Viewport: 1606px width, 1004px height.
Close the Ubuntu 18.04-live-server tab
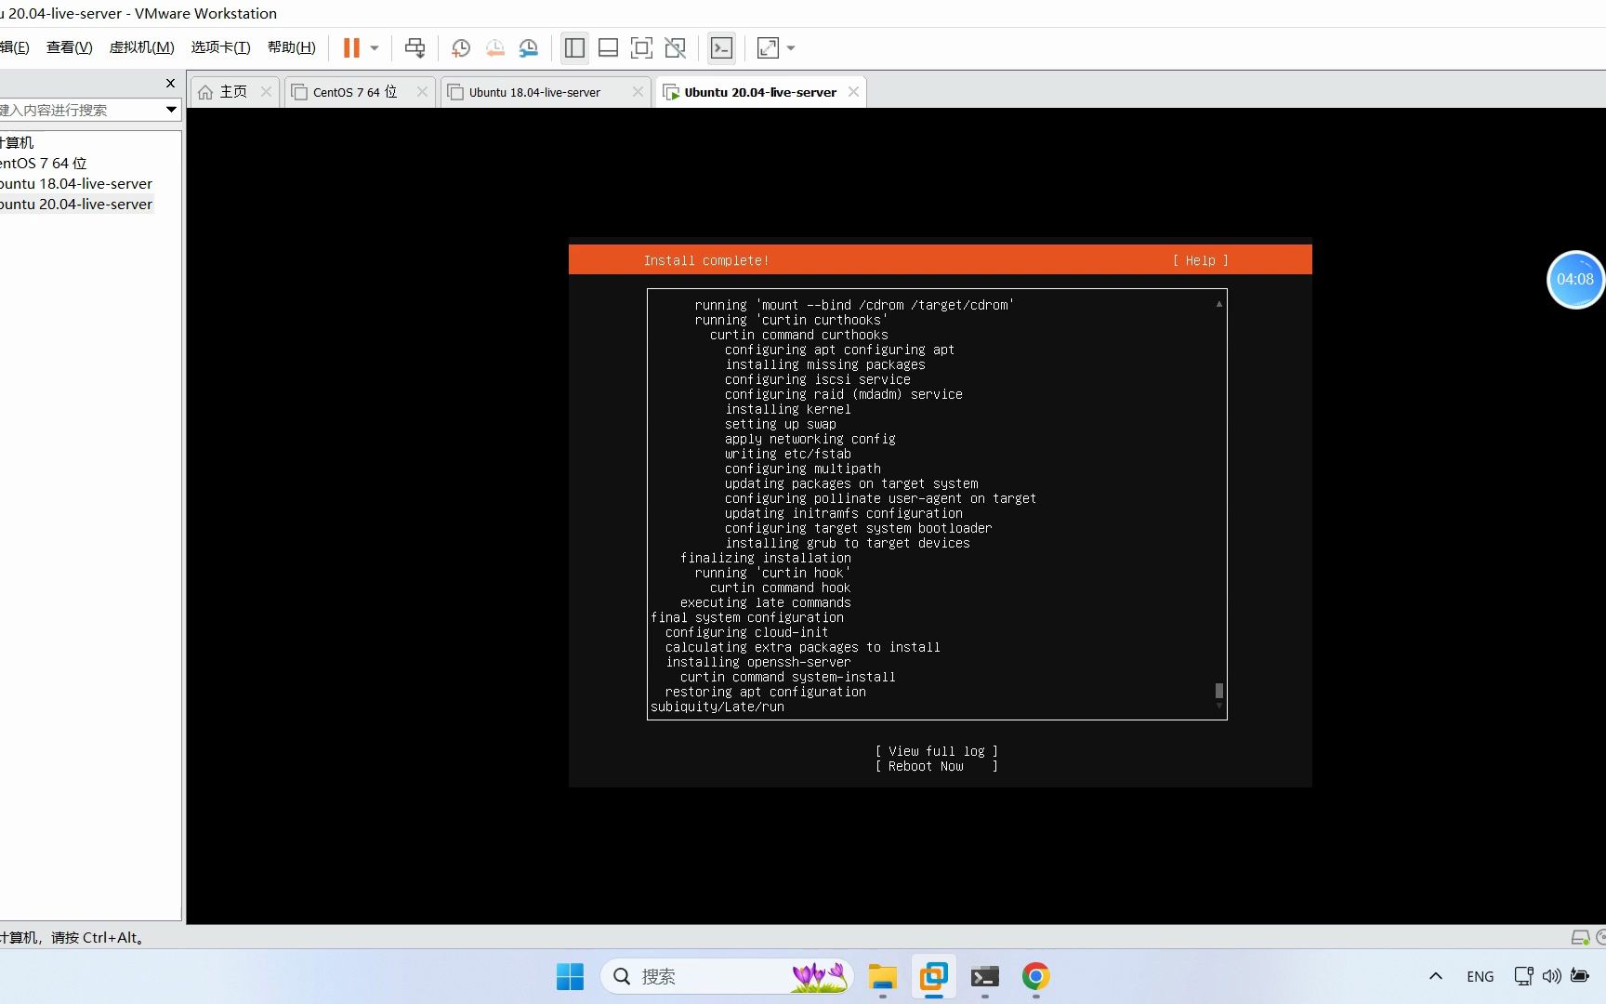tap(638, 91)
